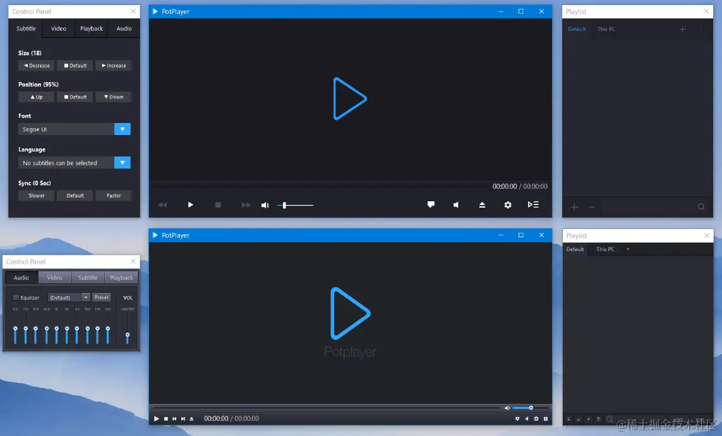Select This PC tab in the bottom Playlist
Screen dimensions: 722x436
[605, 249]
